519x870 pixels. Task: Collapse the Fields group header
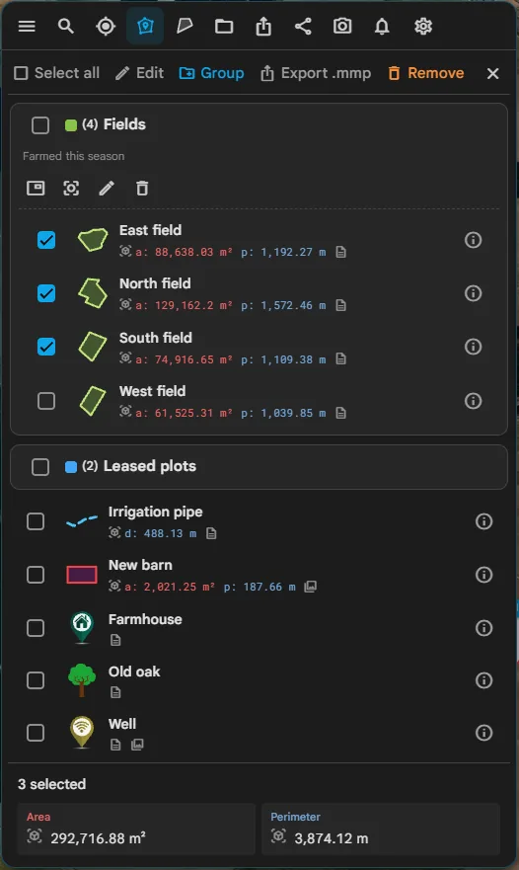click(x=259, y=124)
